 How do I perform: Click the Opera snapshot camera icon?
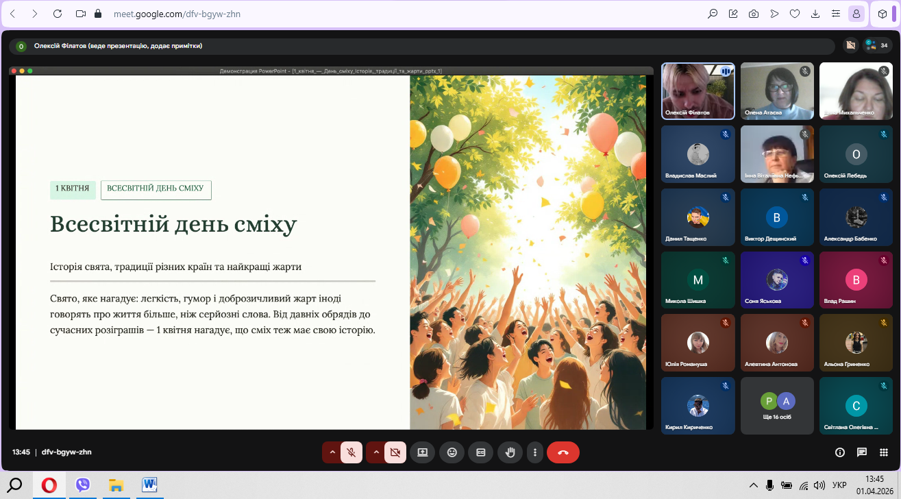pyautogui.click(x=754, y=14)
